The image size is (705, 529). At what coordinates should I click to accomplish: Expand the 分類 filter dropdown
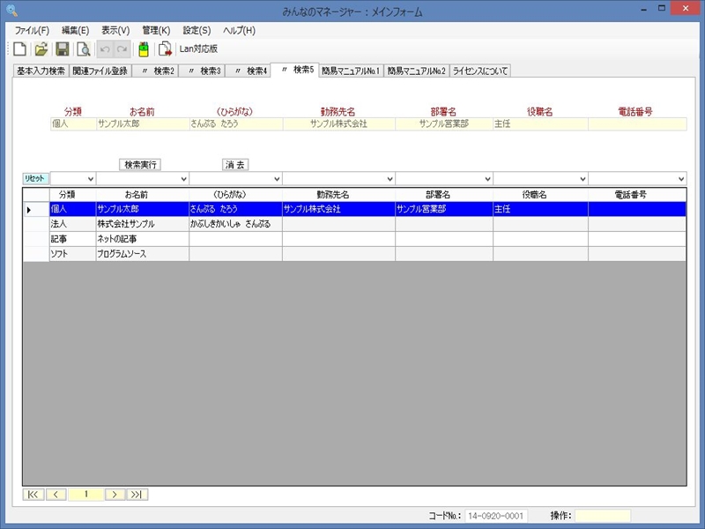point(89,179)
